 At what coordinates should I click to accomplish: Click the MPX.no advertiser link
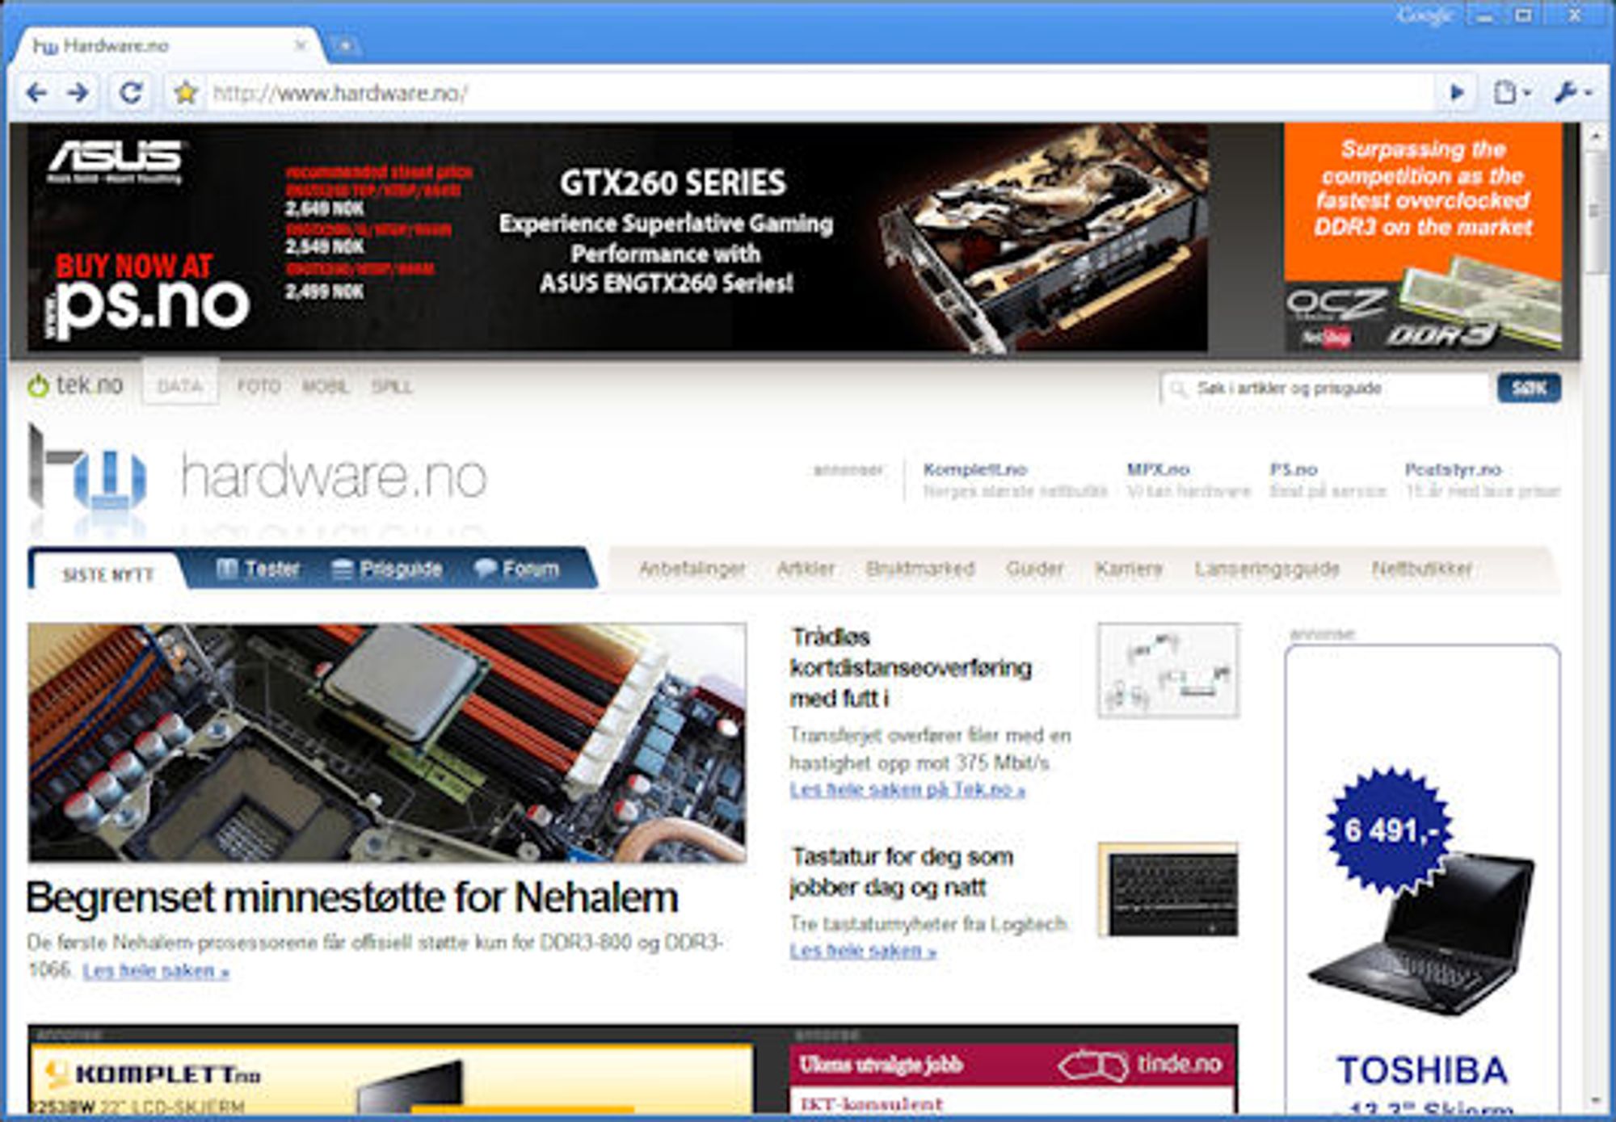click(x=1158, y=469)
